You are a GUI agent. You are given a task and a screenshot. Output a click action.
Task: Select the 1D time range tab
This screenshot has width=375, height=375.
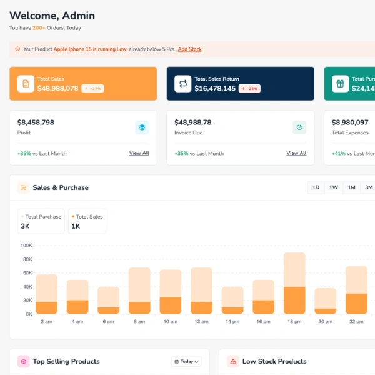pos(316,187)
